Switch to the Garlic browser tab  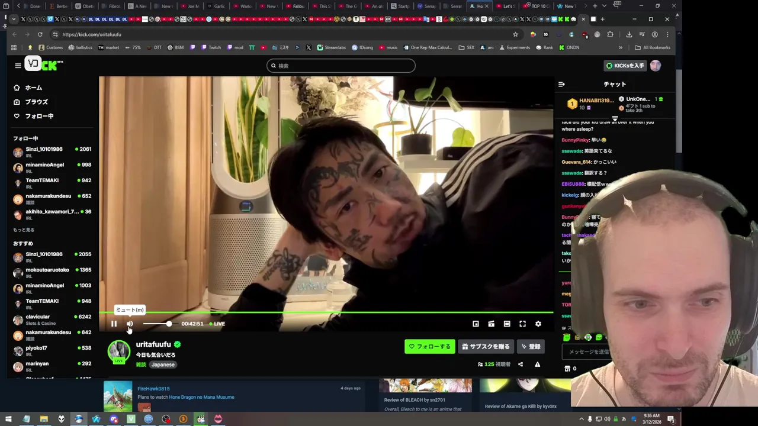216,6
